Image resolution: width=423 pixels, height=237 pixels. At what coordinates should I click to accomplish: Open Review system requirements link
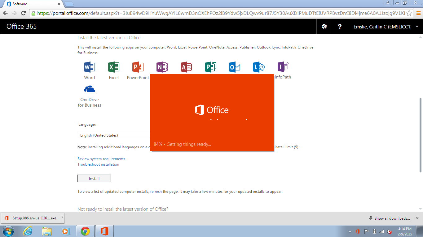[x=101, y=159]
